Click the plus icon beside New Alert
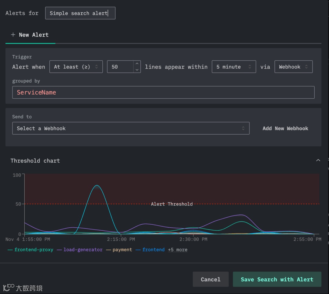 (x=13, y=35)
